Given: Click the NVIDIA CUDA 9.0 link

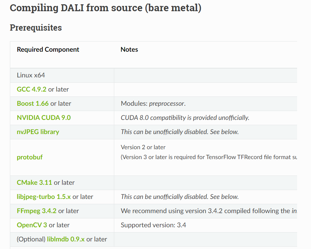Looking at the screenshot, I should pyautogui.click(x=44, y=118).
